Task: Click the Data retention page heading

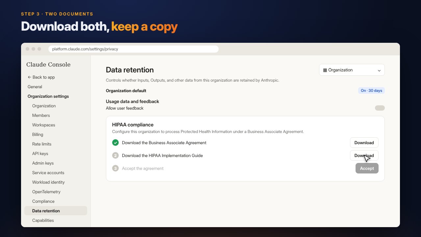Action: tap(130, 70)
